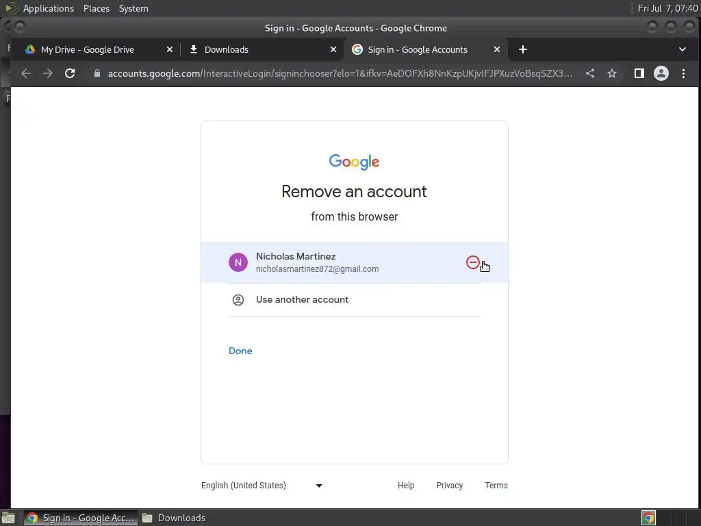This screenshot has width=701, height=526.
Task: View site information lock icon
Action: click(97, 73)
